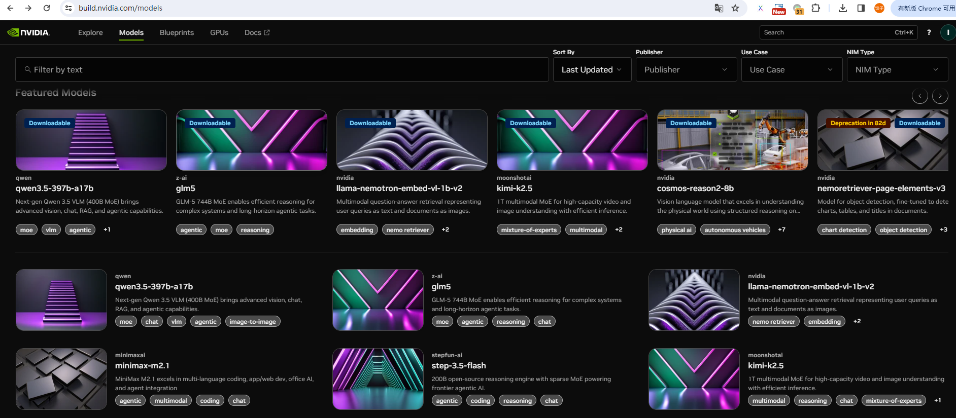Click the NVIDIA logo
The image size is (956, 418).
pos(28,32)
